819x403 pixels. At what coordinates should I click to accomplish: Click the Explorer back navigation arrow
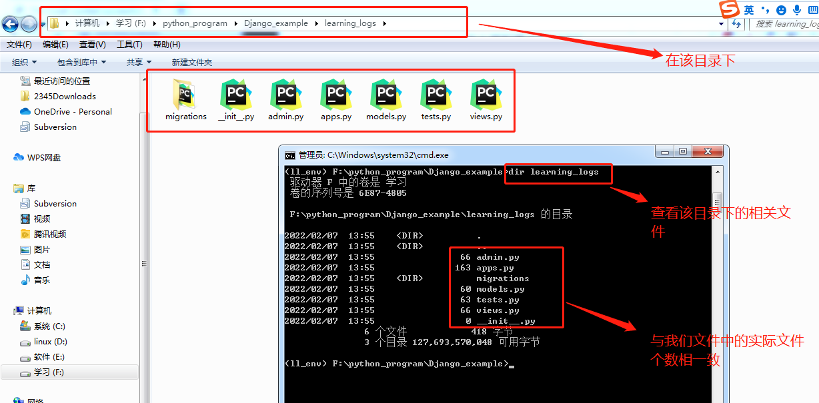10,24
